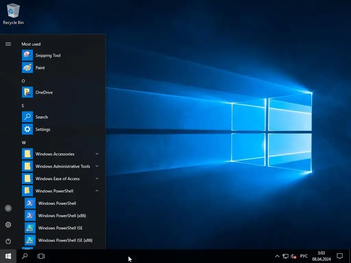
Task: Open the user account icon in the Start sidebar
Action: point(8,208)
